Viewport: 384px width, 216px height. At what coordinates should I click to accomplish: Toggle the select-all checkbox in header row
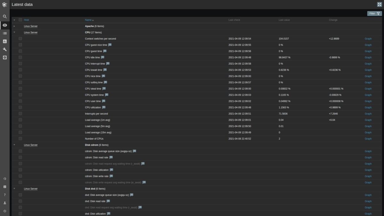point(20,20)
